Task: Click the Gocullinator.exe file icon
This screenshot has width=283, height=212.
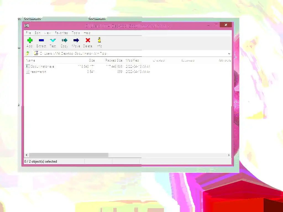Action: 28,66
